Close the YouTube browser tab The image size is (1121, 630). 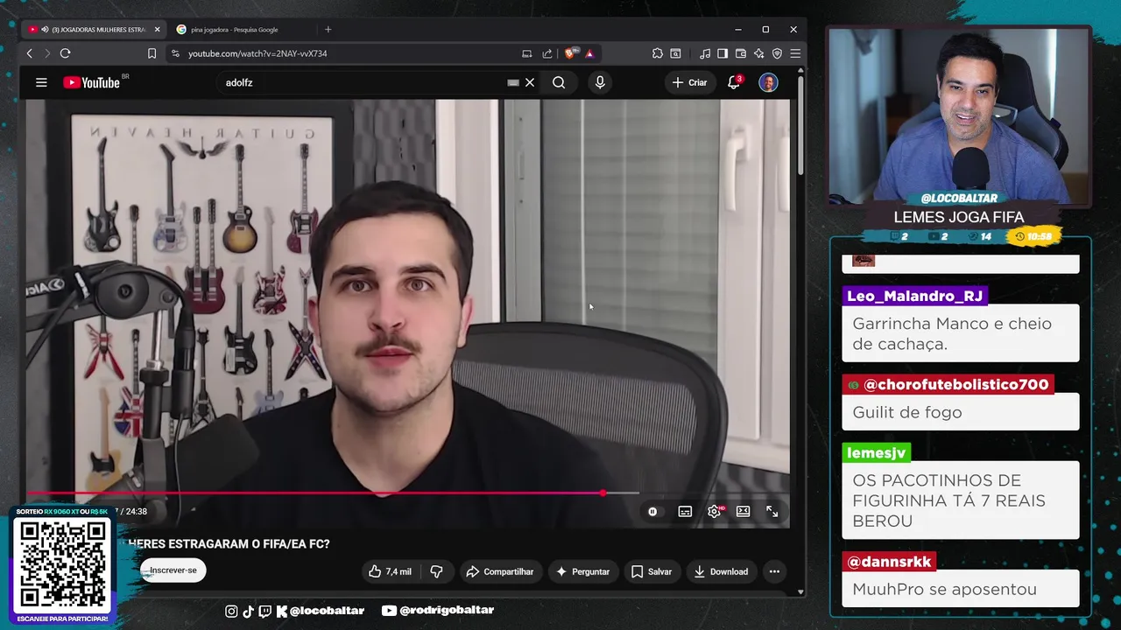click(158, 29)
